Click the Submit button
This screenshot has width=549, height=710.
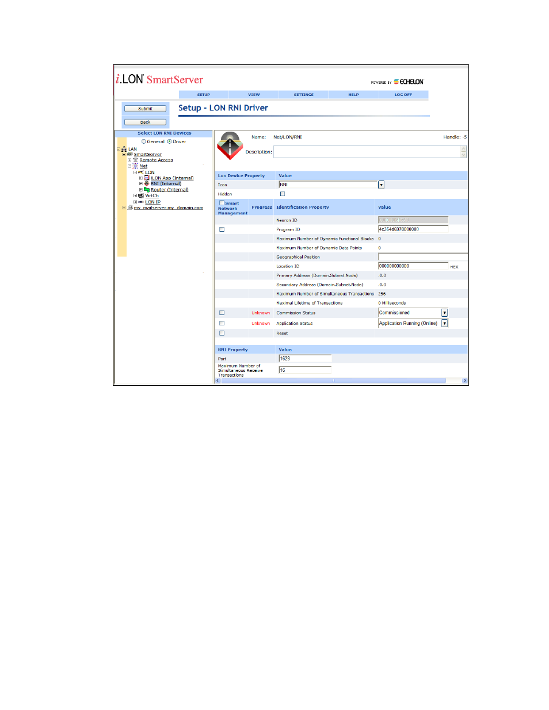pyautogui.click(x=145, y=109)
